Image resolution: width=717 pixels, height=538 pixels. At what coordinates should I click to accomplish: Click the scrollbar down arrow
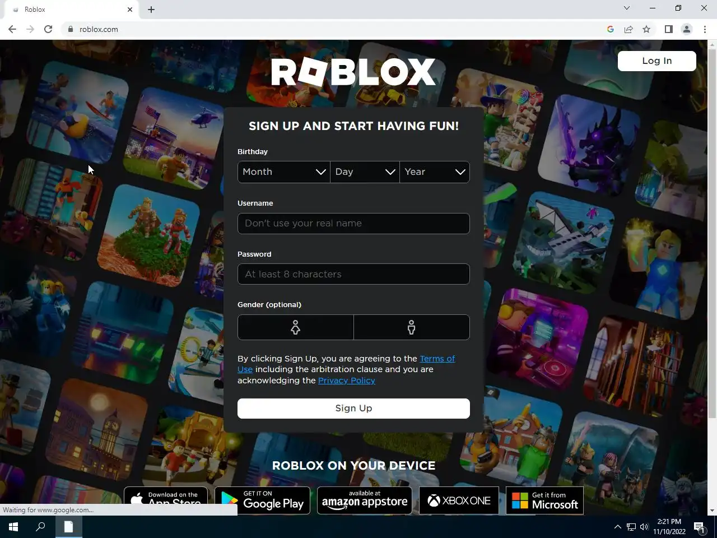click(712, 511)
